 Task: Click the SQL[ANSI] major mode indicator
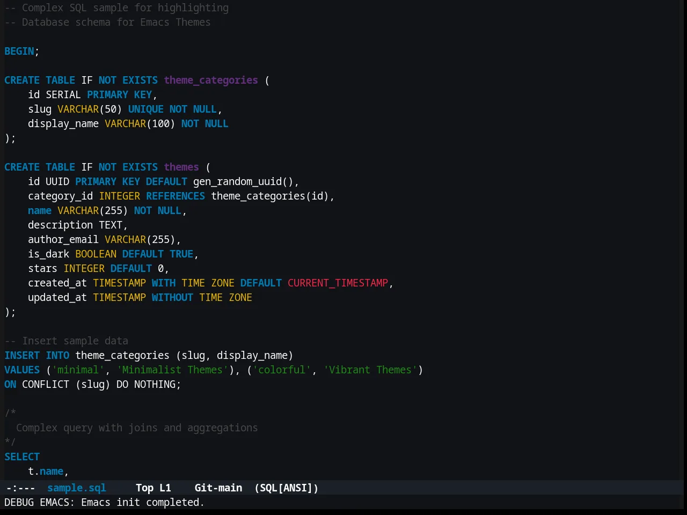pos(286,488)
